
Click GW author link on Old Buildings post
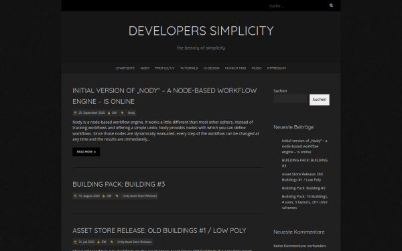point(104,242)
